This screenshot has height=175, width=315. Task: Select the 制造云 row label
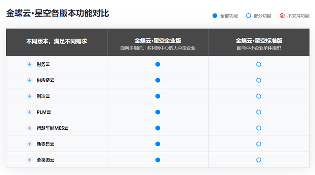click(x=43, y=96)
